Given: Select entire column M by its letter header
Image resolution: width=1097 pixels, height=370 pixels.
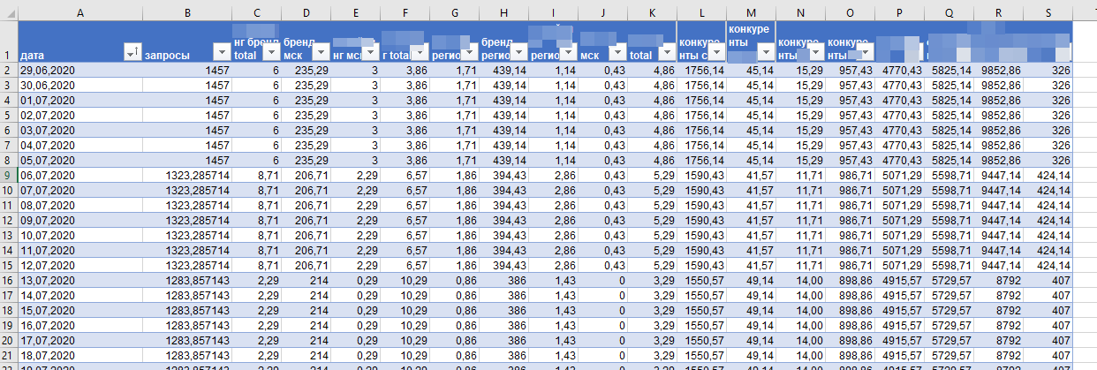Looking at the screenshot, I should pyautogui.click(x=750, y=11).
